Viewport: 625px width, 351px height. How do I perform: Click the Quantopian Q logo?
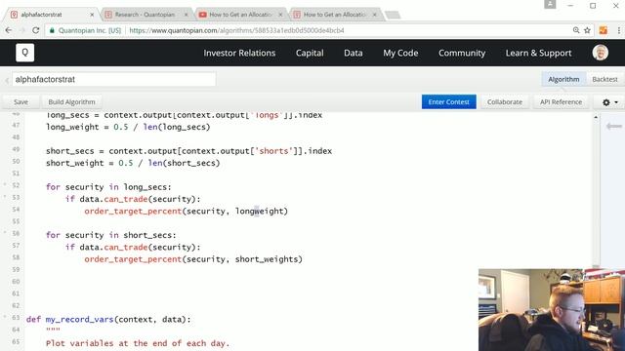coord(24,53)
